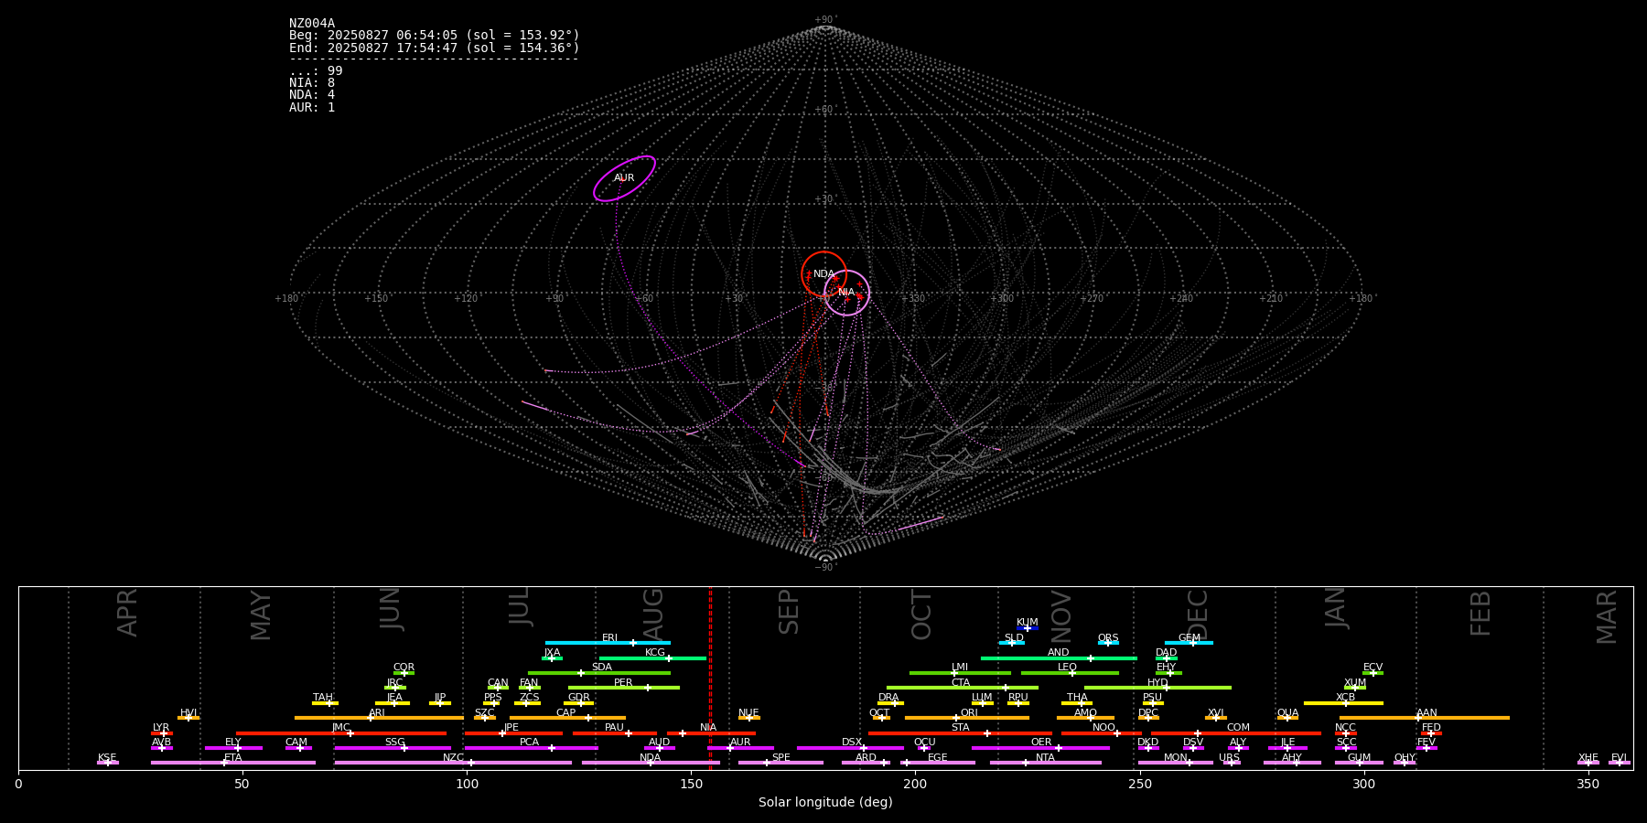Click the QUA shower label
This screenshot has width=1647, height=823.
1287,713
